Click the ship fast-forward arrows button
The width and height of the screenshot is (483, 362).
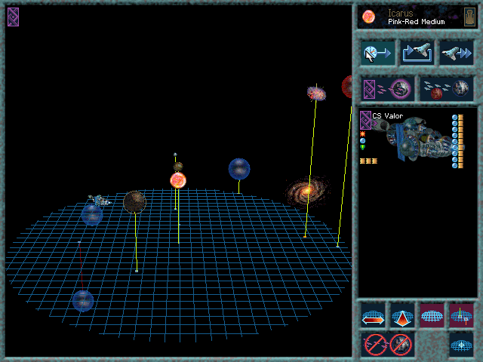[457, 53]
